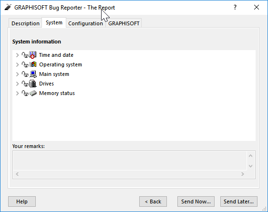268x212 pixels.
Task: Click the remarks scroll down arrow
Action: (250, 166)
